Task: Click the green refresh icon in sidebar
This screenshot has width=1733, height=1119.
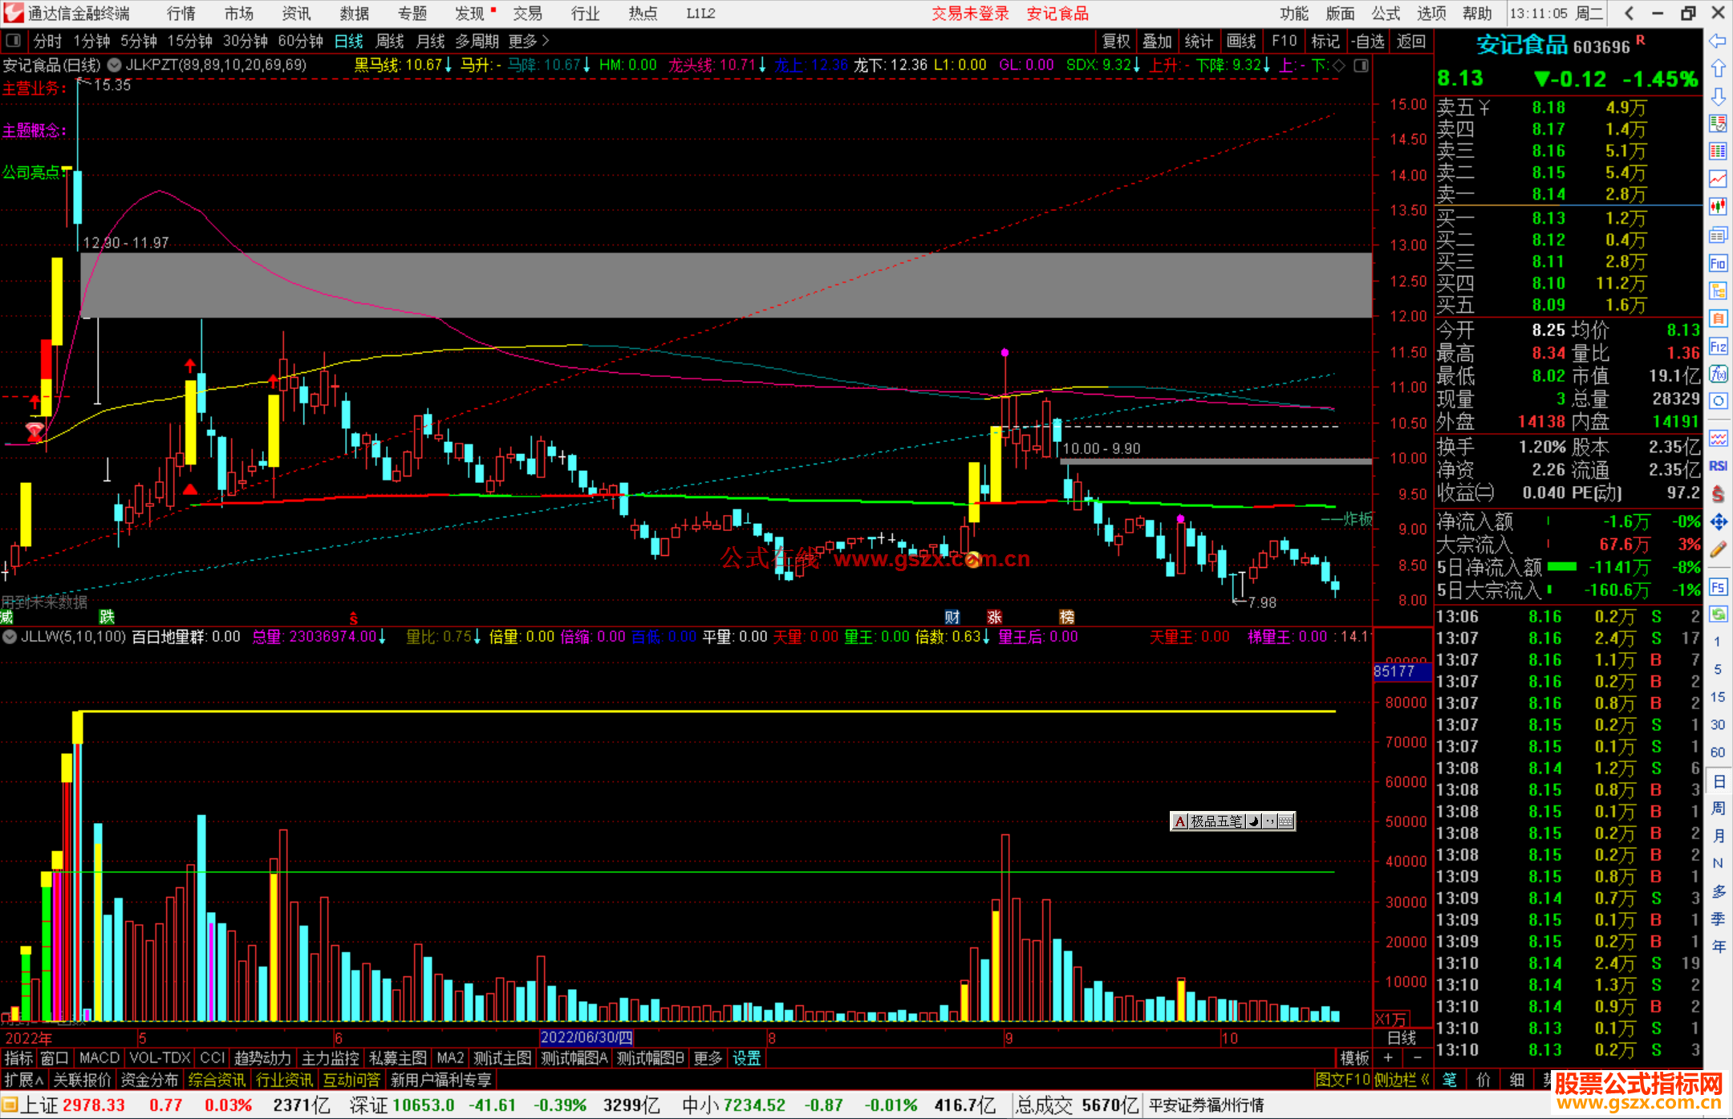Action: point(1718,614)
